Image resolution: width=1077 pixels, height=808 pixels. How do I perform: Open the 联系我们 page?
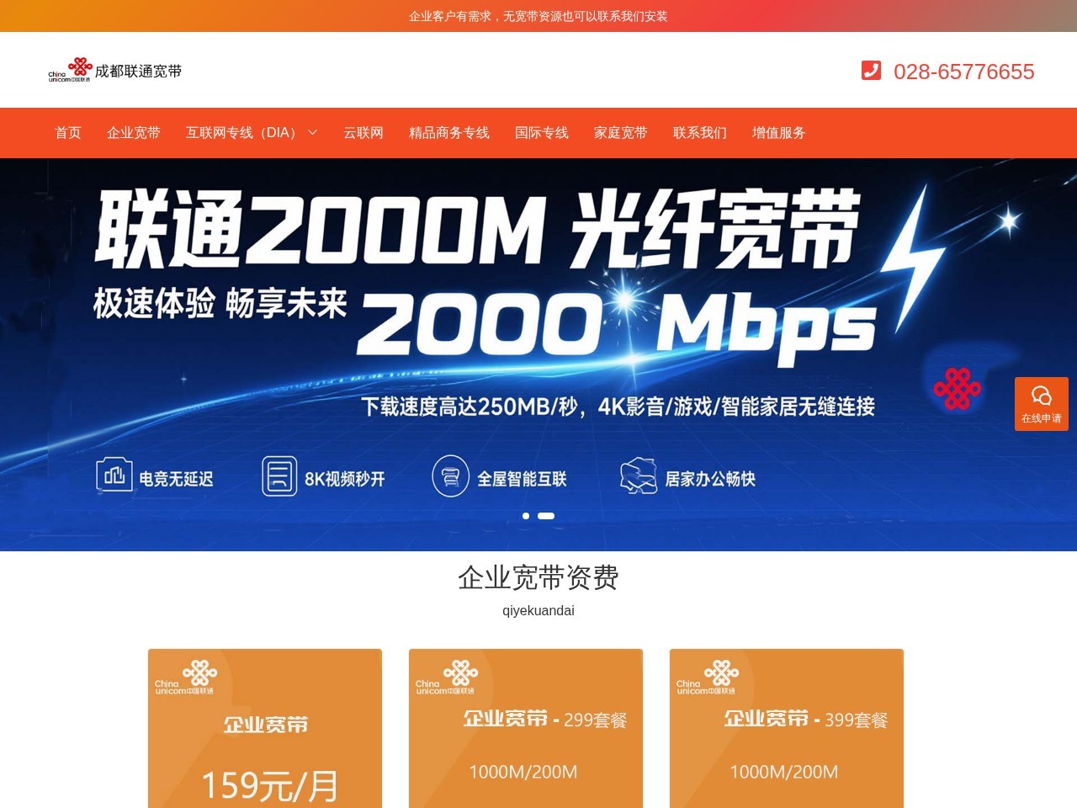[x=699, y=132]
